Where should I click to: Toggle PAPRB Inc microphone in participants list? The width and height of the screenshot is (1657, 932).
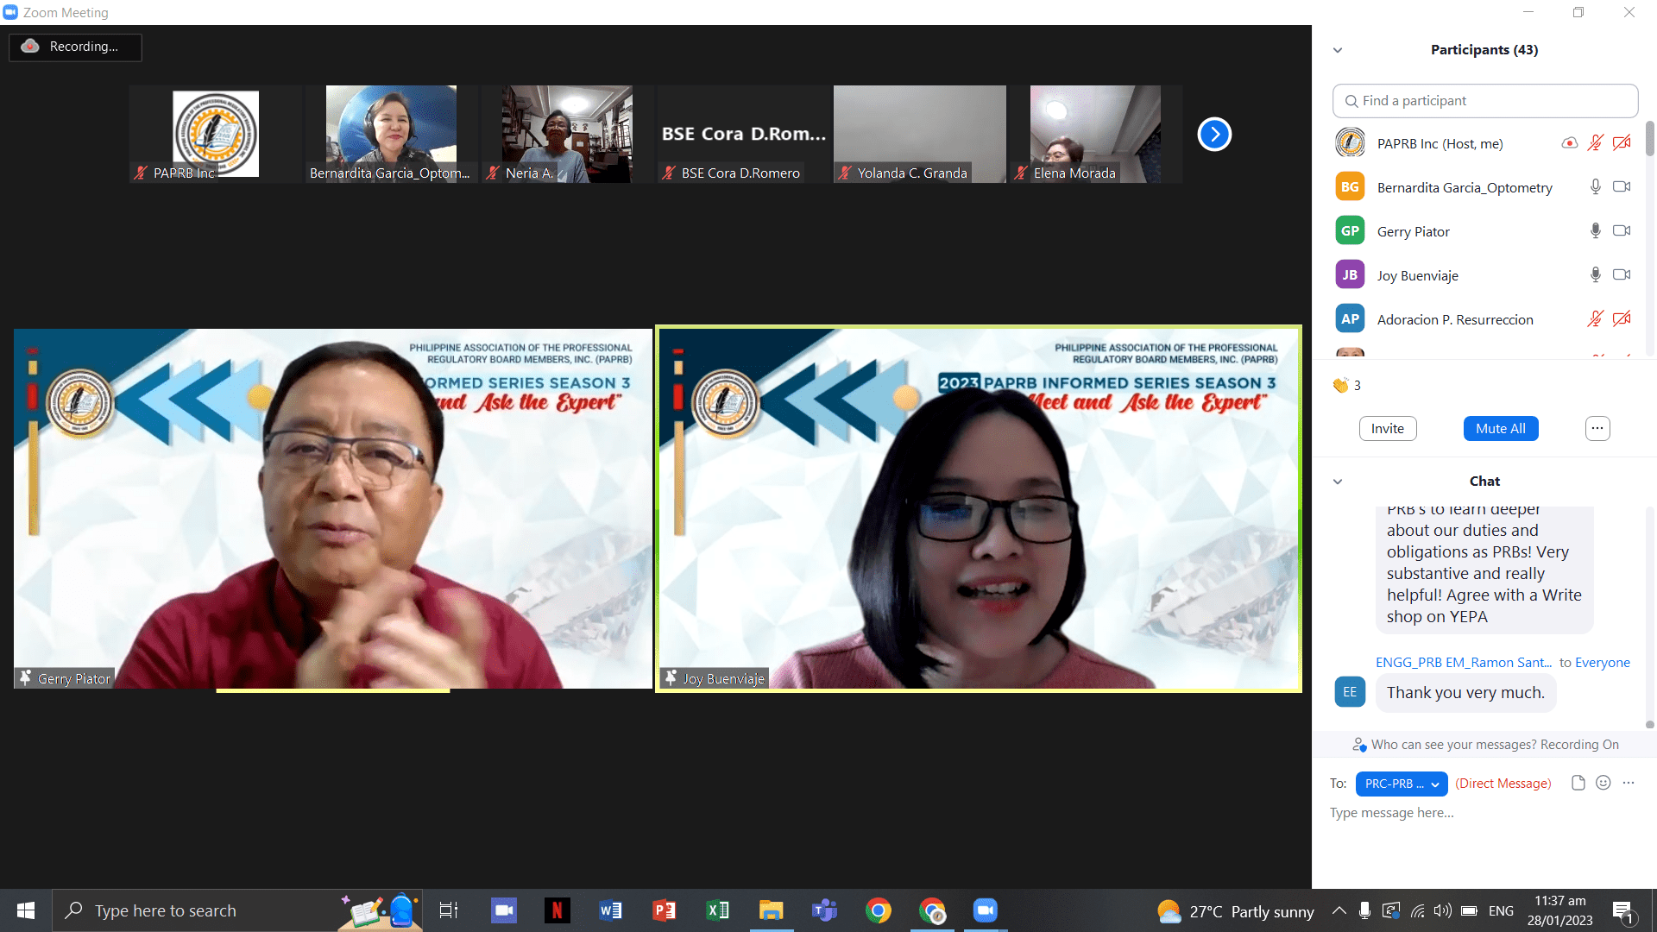coord(1595,143)
